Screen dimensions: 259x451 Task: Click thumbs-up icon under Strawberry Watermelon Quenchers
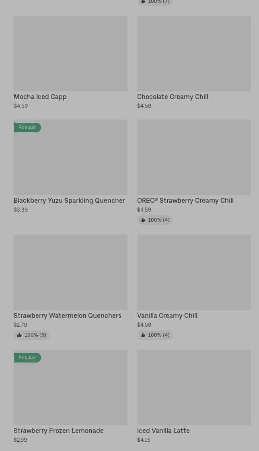(x=19, y=335)
